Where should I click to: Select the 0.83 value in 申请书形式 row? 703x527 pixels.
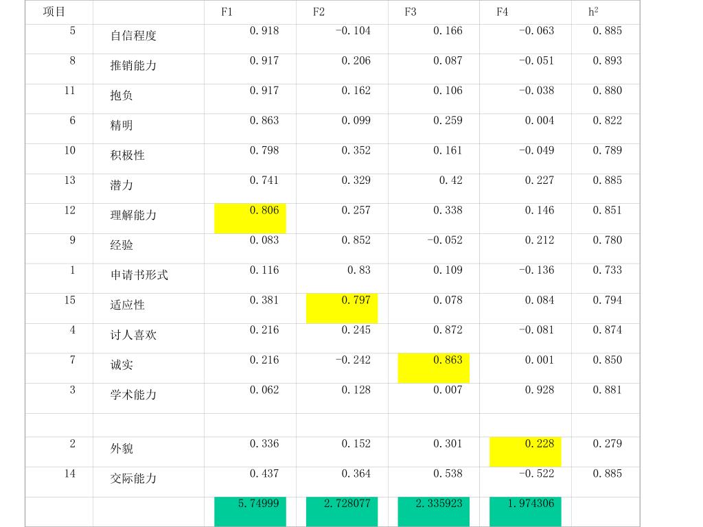coord(358,270)
